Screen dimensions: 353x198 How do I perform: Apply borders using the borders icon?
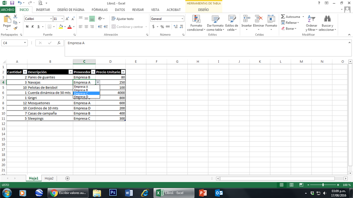click(x=50, y=27)
